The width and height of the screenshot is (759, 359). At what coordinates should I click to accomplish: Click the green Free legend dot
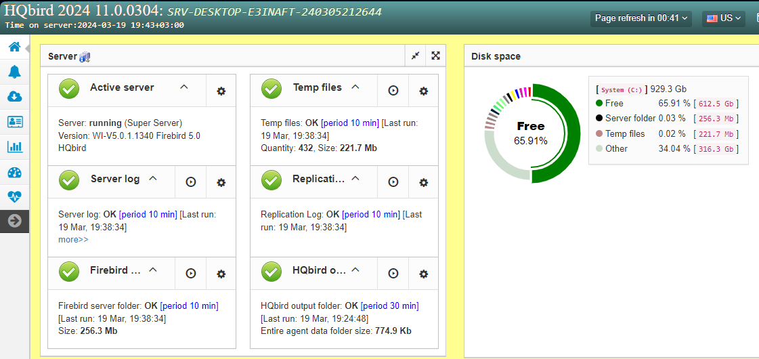click(599, 103)
